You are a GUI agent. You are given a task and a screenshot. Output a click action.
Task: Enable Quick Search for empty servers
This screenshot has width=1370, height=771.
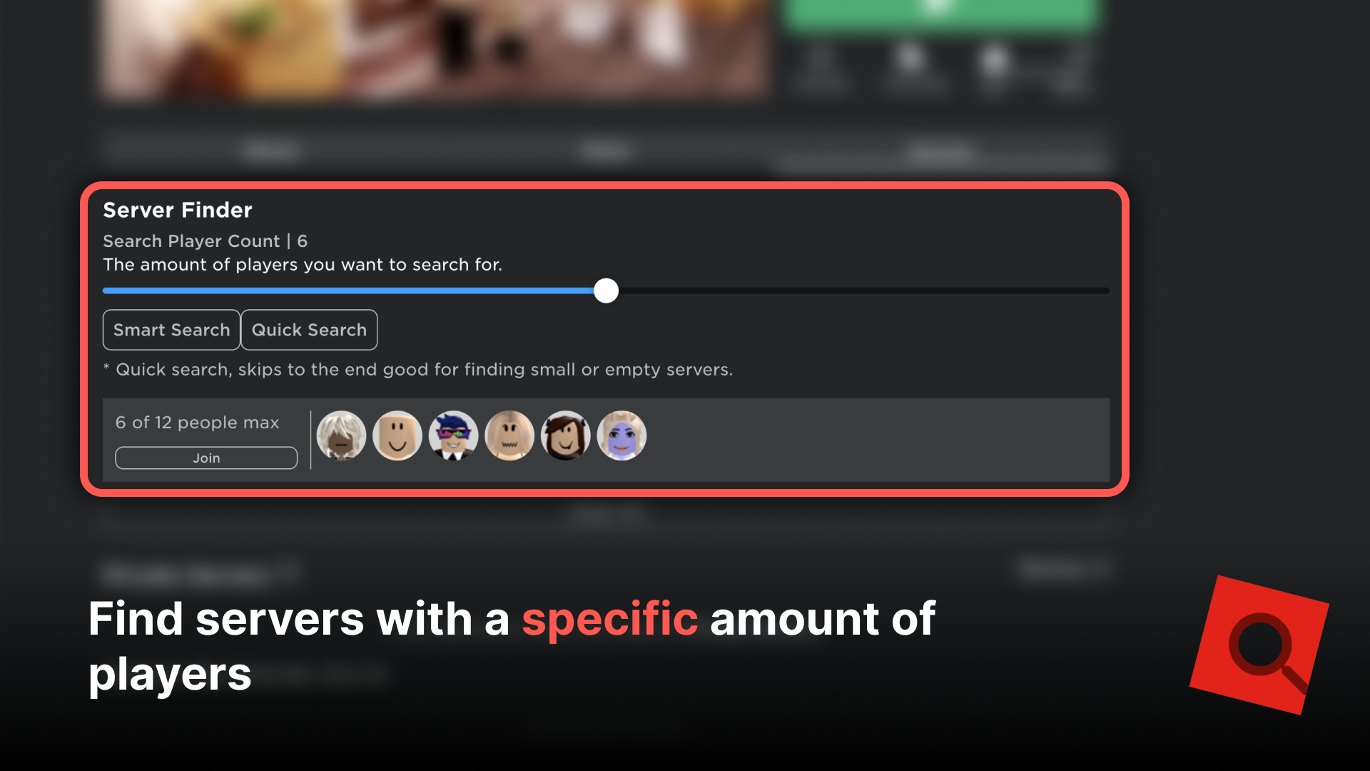pyautogui.click(x=309, y=330)
